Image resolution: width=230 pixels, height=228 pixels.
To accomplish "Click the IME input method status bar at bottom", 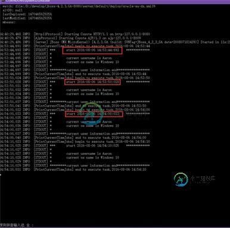I will tap(17, 225).
